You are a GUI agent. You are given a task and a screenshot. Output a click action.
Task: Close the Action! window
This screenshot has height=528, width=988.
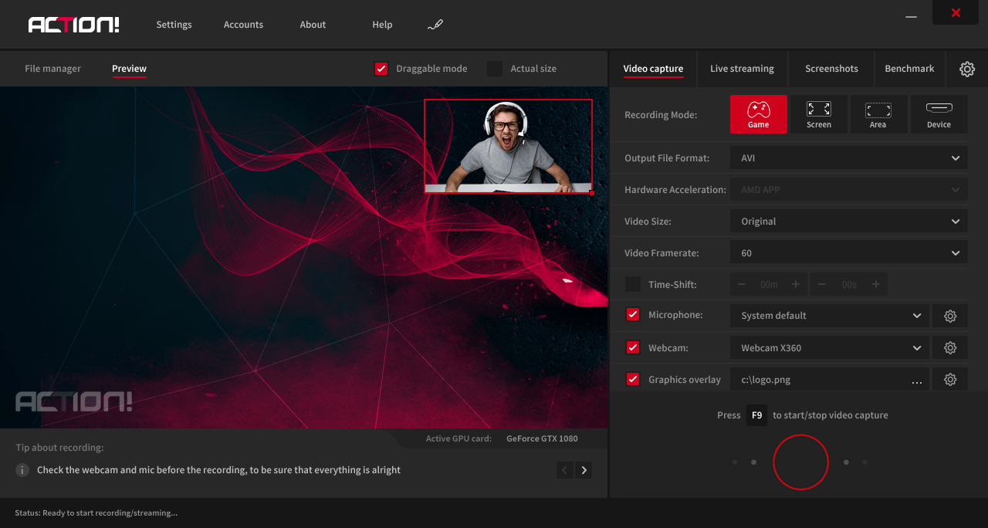click(956, 13)
